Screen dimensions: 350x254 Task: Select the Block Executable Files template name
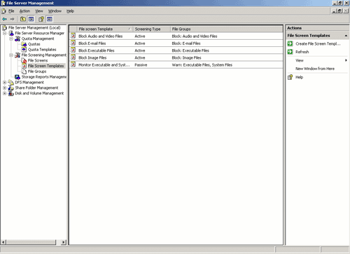click(97, 50)
